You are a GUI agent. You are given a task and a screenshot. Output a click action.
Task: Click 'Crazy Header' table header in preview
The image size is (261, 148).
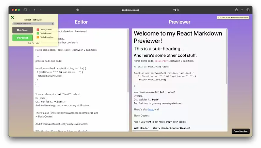tap(161, 128)
